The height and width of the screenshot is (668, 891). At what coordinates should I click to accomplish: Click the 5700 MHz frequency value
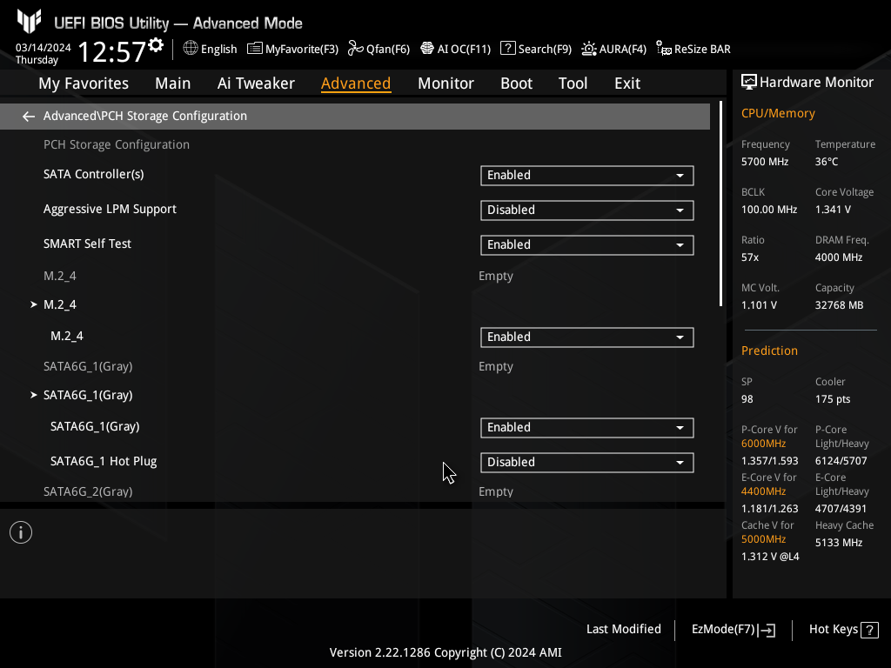click(764, 162)
